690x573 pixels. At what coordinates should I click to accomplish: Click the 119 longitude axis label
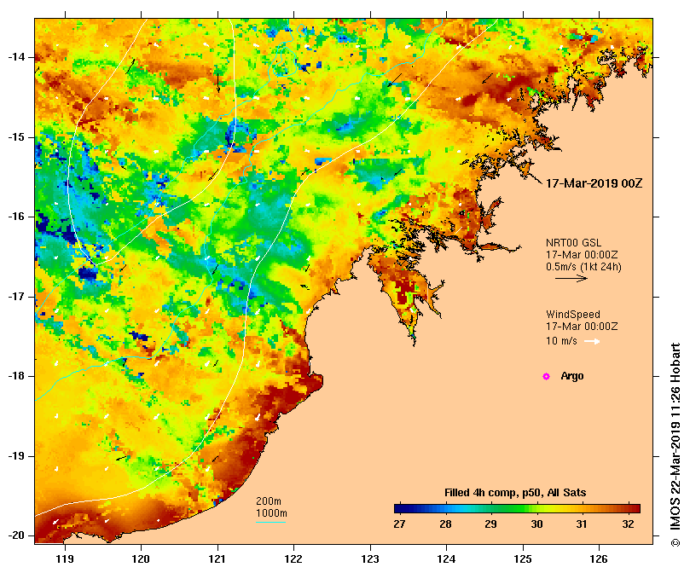click(65, 559)
